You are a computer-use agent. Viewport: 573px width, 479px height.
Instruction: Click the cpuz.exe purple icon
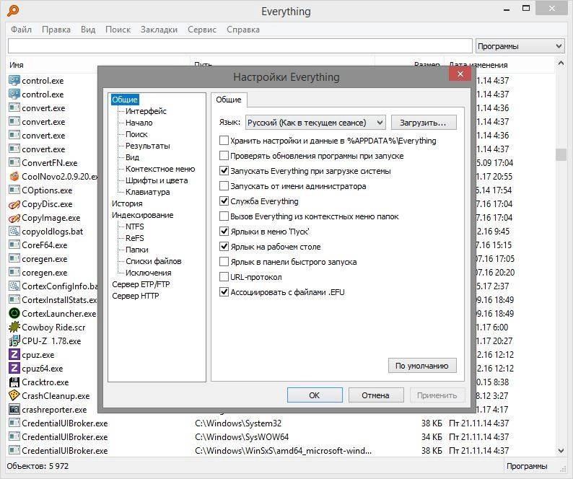click(x=14, y=355)
